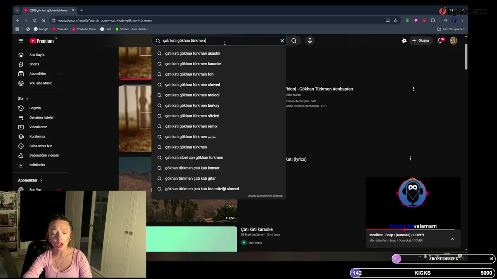Open more options for Katı (lyrics) video
The image size is (497, 279).
(410, 158)
